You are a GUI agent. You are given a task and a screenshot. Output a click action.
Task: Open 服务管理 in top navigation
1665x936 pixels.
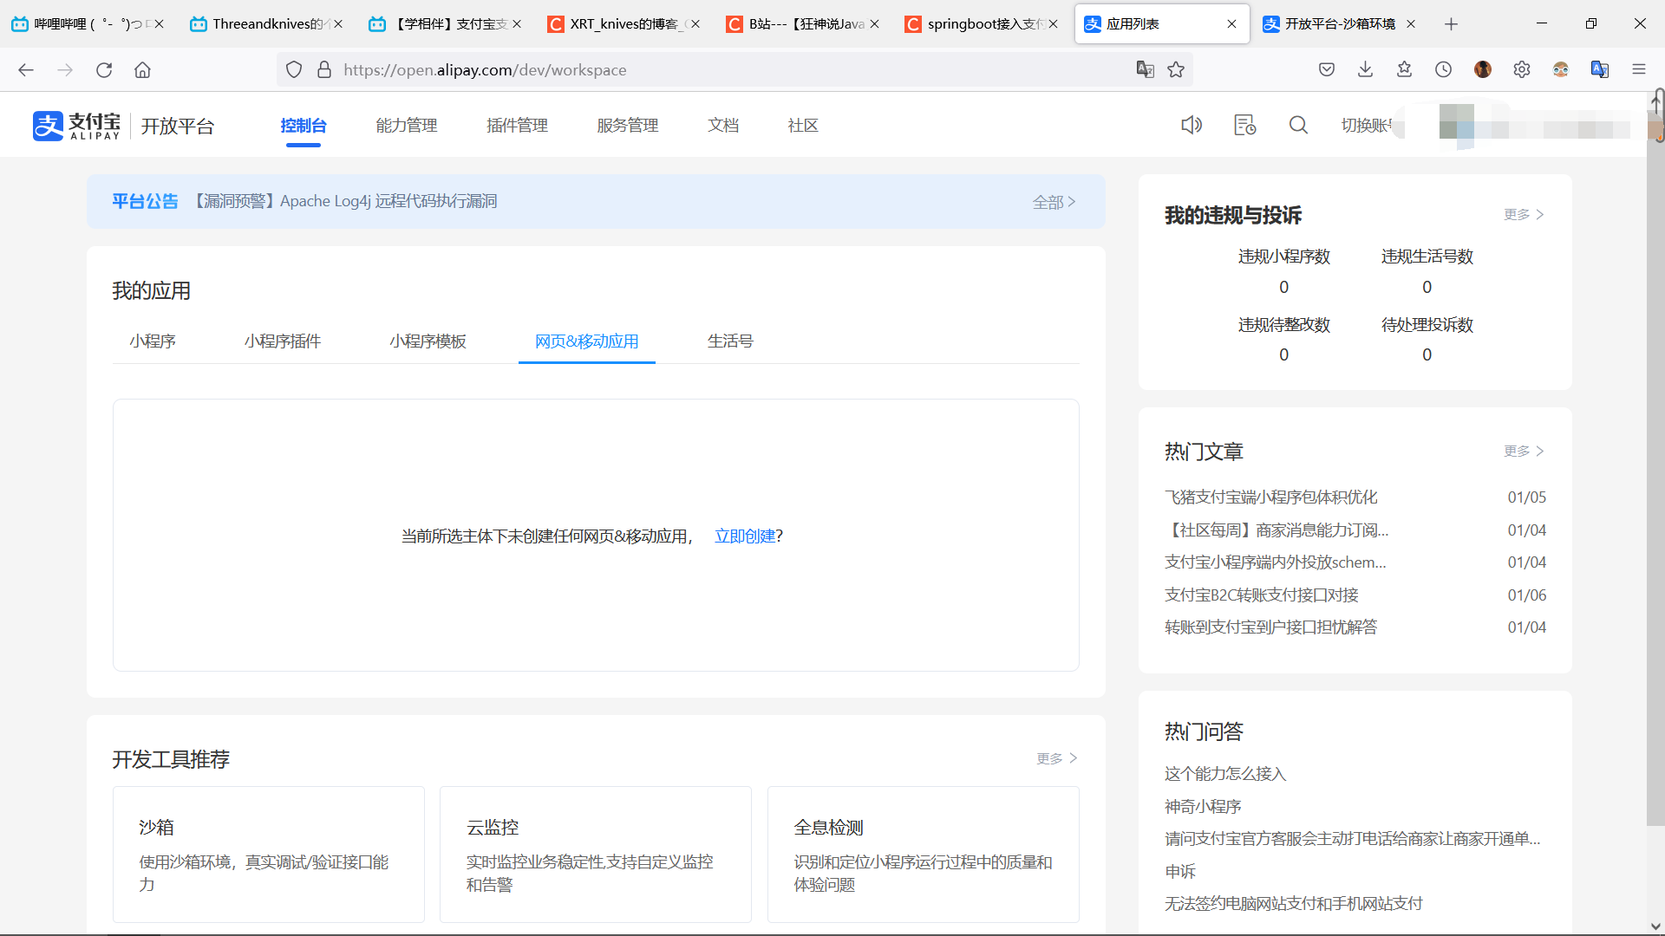[x=628, y=126]
